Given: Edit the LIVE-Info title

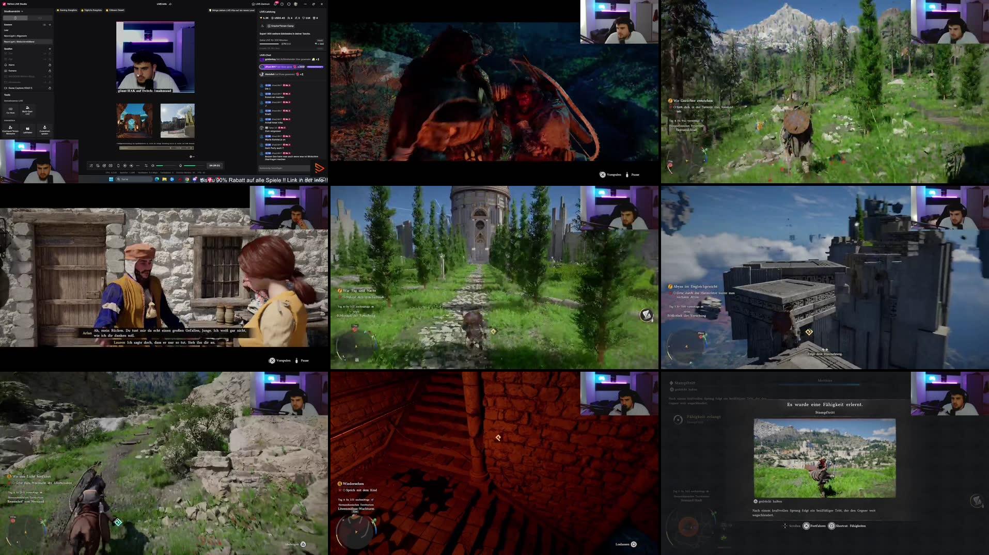Looking at the screenshot, I should click(164, 4).
